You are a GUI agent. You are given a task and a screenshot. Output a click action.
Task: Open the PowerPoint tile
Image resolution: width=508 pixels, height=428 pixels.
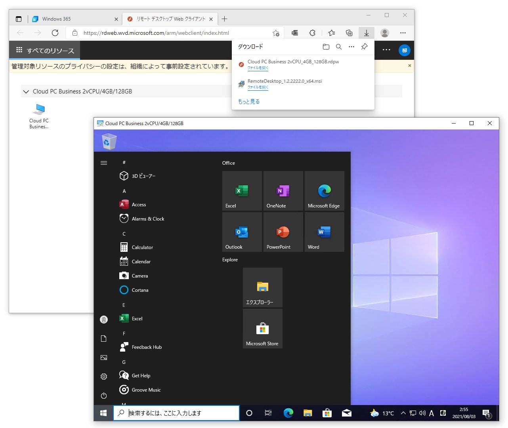283,232
